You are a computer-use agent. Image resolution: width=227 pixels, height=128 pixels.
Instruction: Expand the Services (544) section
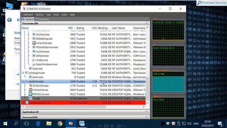coord(146,117)
